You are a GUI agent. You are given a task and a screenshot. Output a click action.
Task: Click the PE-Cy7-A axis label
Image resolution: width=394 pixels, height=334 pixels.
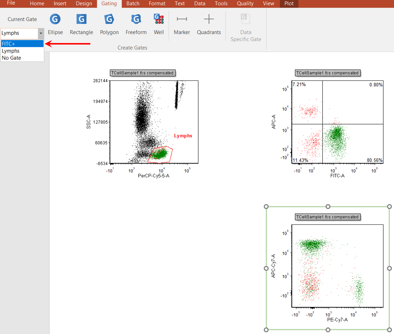[337, 320]
